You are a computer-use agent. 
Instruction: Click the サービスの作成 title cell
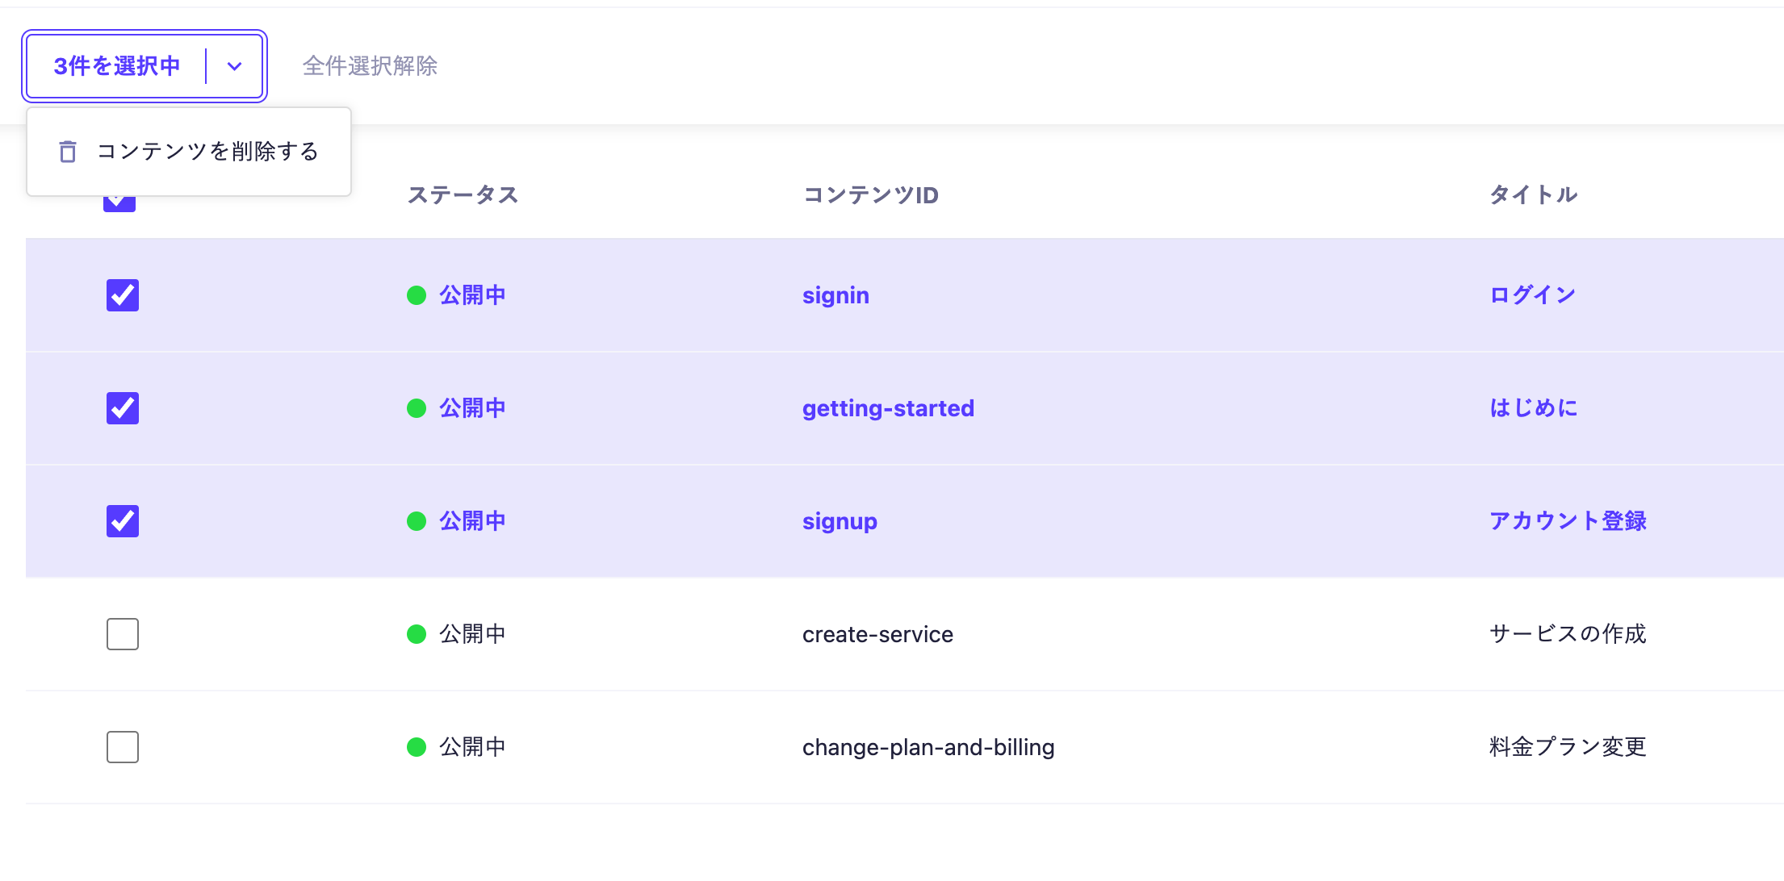(1567, 634)
